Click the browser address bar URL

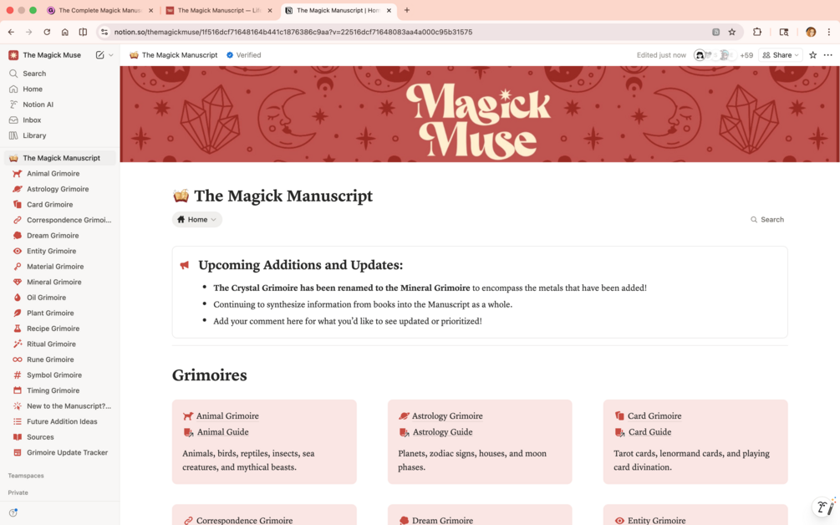coord(293,32)
